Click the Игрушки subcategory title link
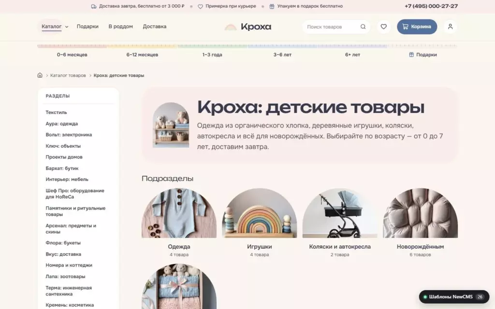This screenshot has height=309, width=495. (x=260, y=247)
